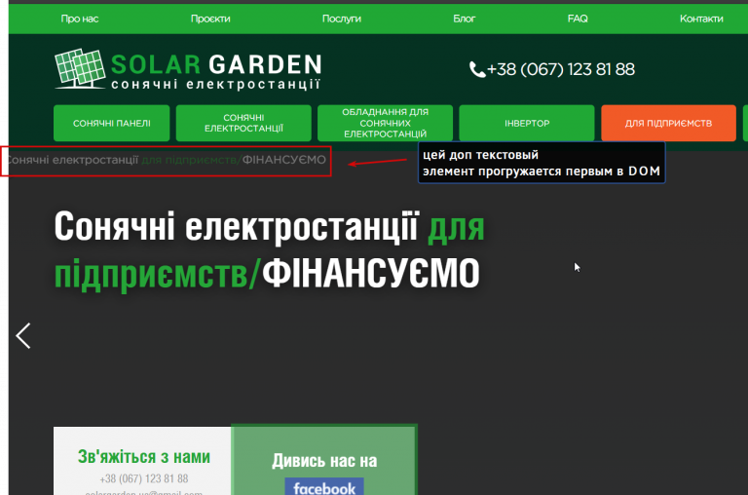This screenshot has width=748, height=495.
Task: Click the Зв'яжіться з нами heading
Action: 143,457
